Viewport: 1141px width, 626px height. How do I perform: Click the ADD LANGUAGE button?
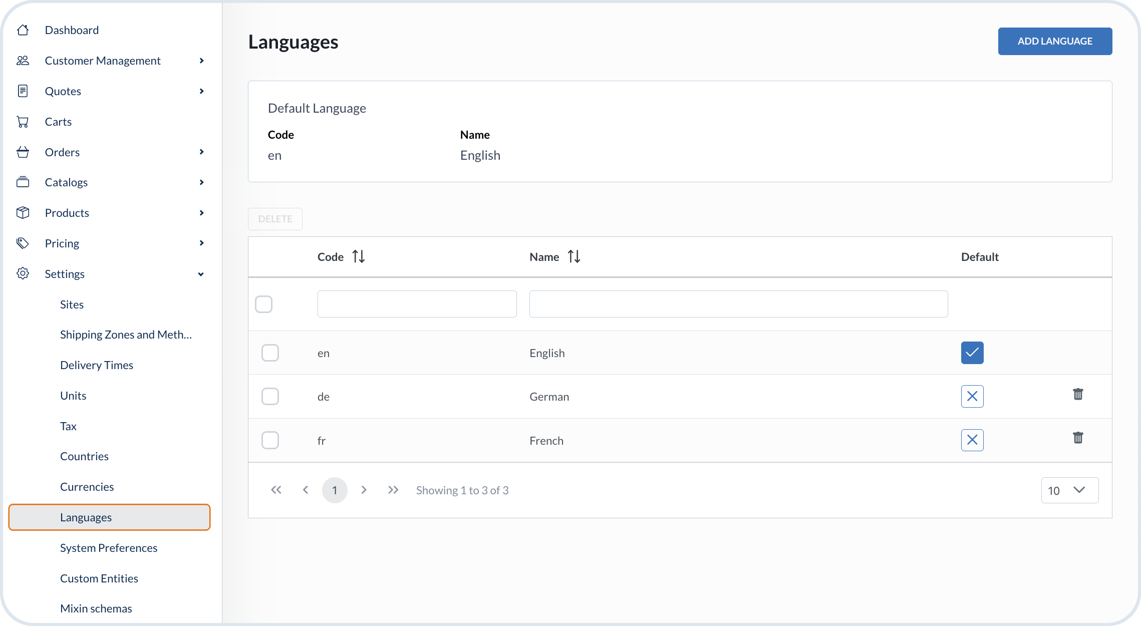tap(1054, 41)
